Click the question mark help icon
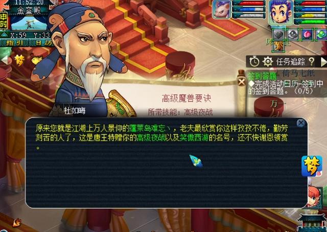 coord(311,61)
